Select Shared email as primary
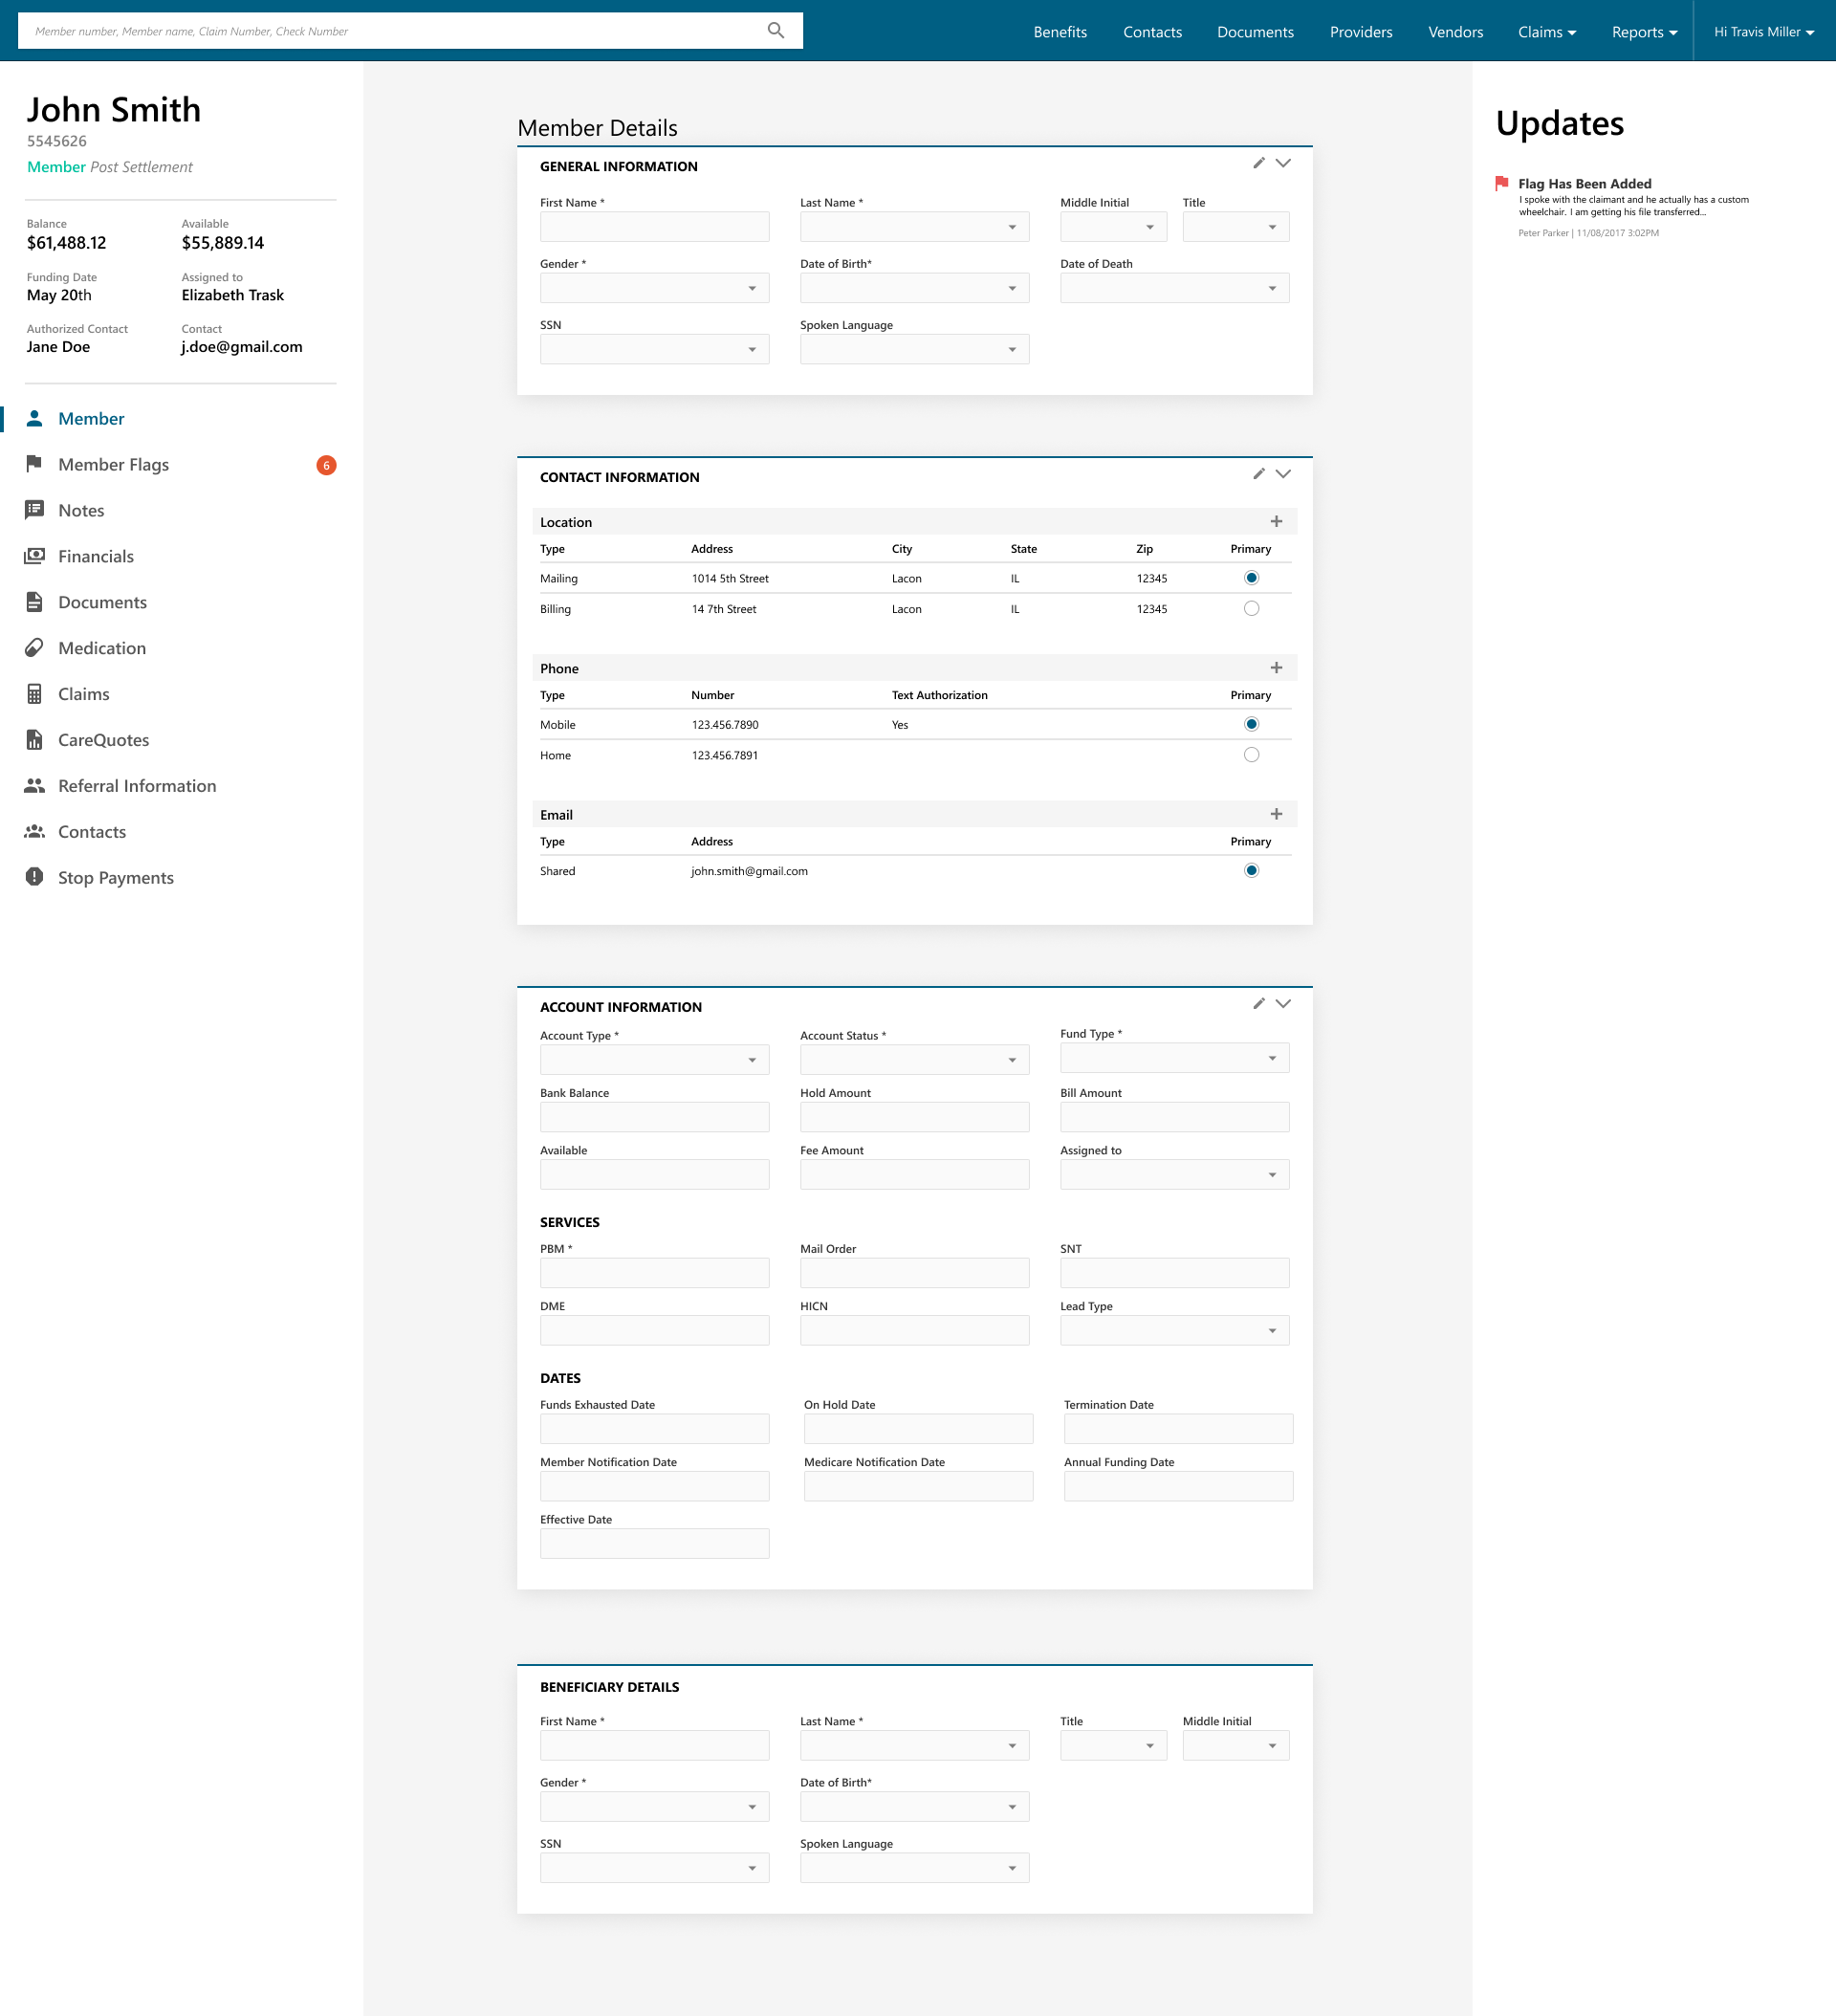The width and height of the screenshot is (1836, 2016). coord(1251,870)
